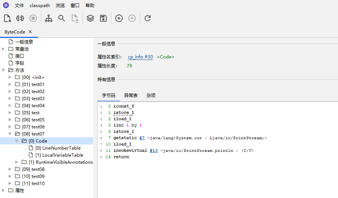
Task: Collapse the 方法 tree node
Action: (3, 70)
